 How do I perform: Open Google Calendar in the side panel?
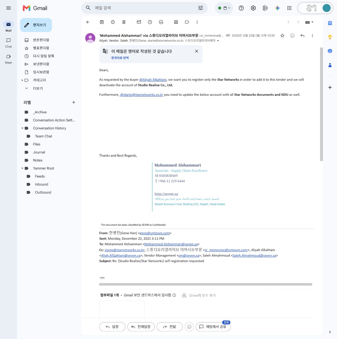point(330,23)
